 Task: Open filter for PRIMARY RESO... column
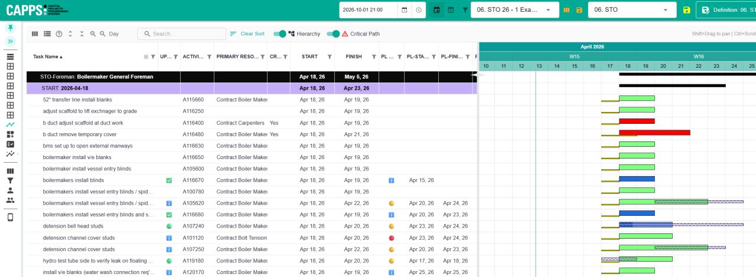tap(262, 57)
